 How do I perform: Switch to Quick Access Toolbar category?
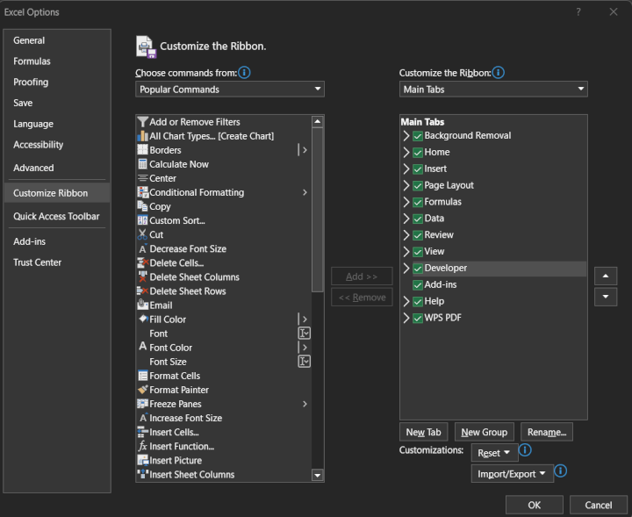pyautogui.click(x=56, y=217)
